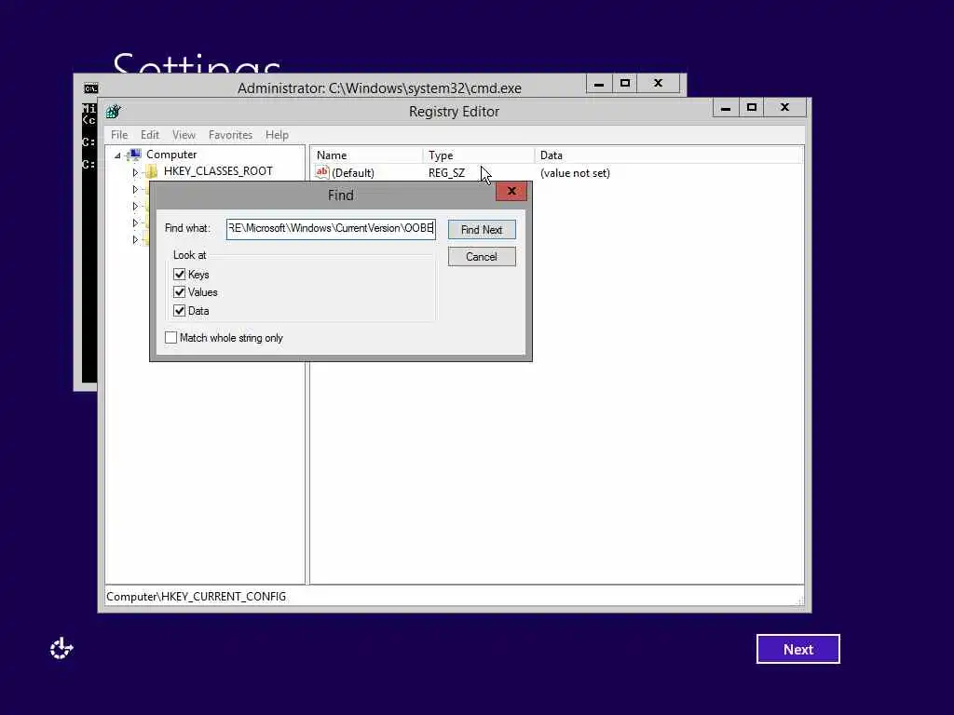Click the Find what text field
Image resolution: width=954 pixels, height=715 pixels.
tap(331, 229)
